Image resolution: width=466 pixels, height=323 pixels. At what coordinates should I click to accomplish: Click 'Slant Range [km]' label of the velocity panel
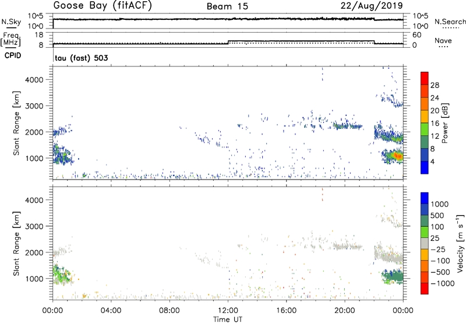pyautogui.click(x=16, y=244)
